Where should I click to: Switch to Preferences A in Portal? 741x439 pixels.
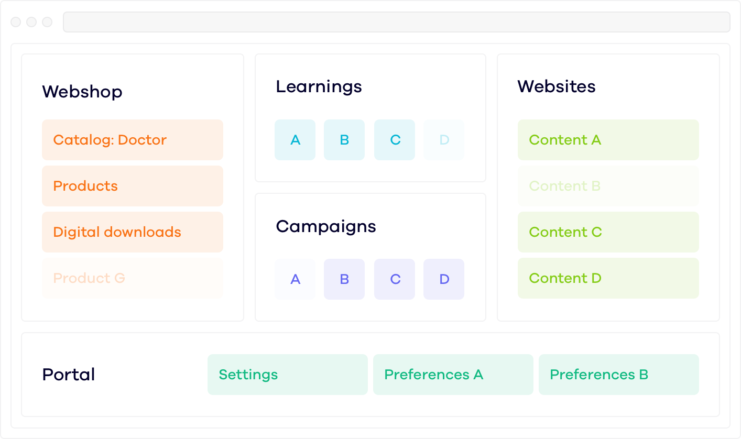pyautogui.click(x=453, y=375)
